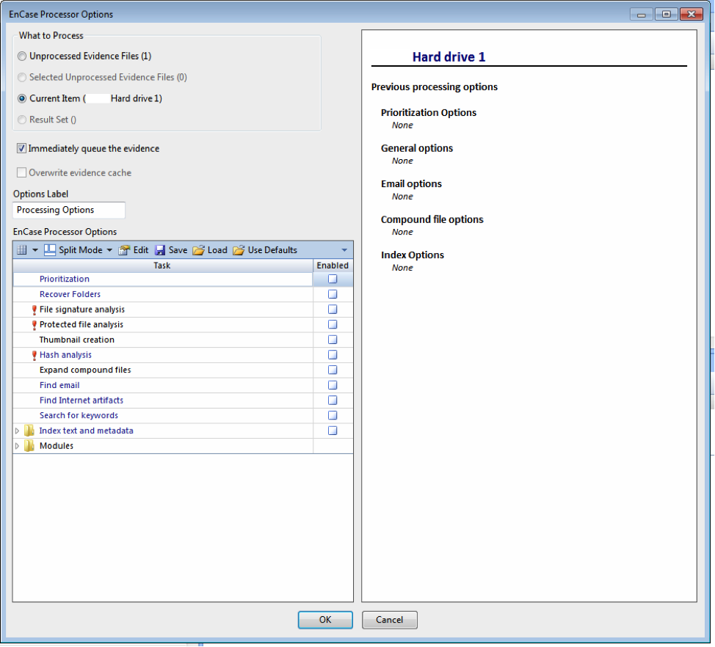Click the Edit toolbar icon
This screenshot has width=715, height=647.
124,250
